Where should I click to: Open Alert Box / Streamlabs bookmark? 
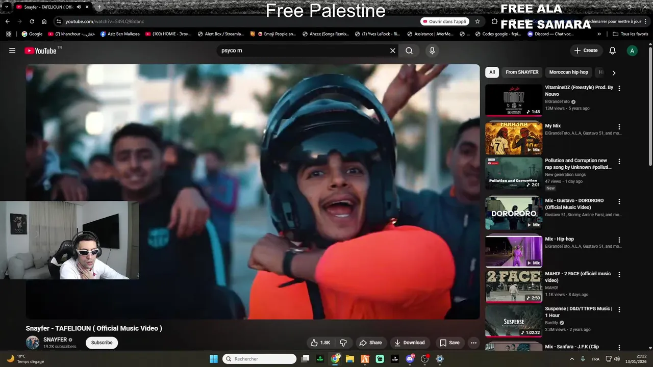pyautogui.click(x=220, y=34)
